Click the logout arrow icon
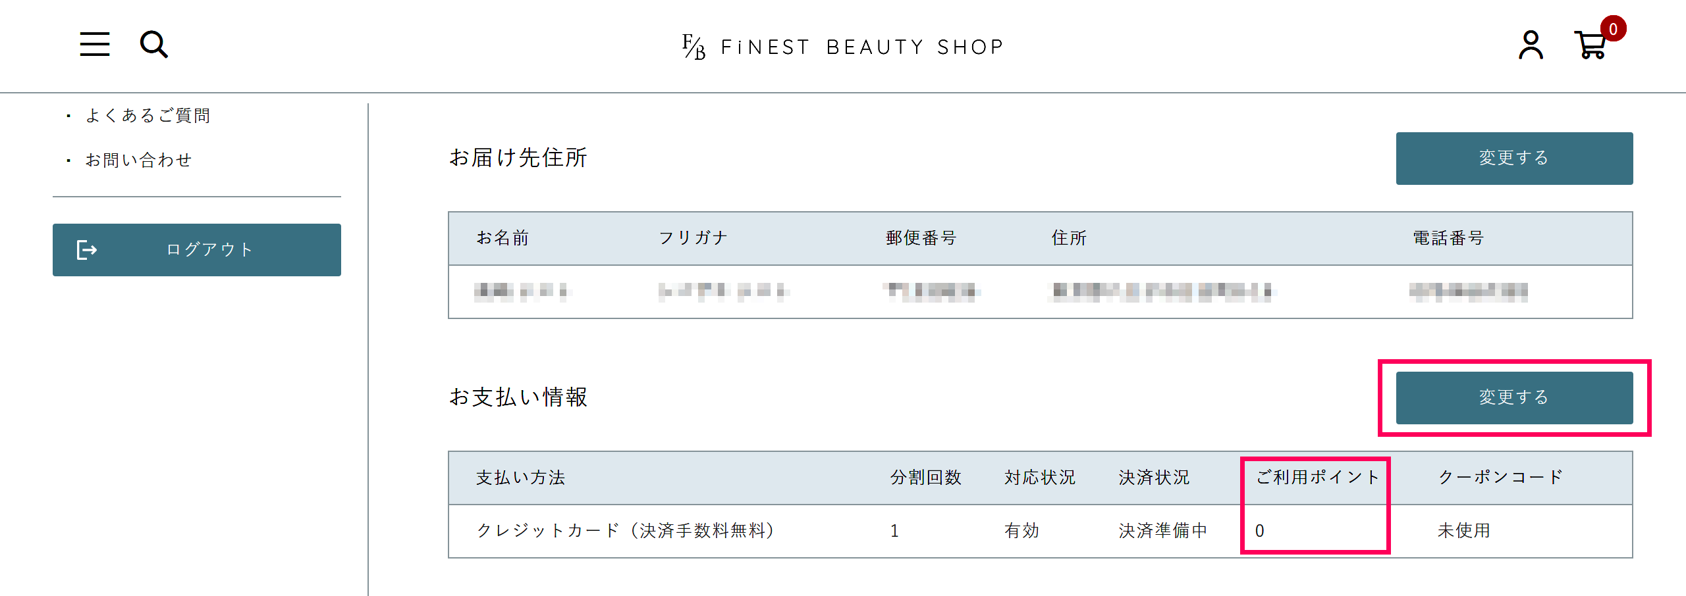 pyautogui.click(x=87, y=250)
